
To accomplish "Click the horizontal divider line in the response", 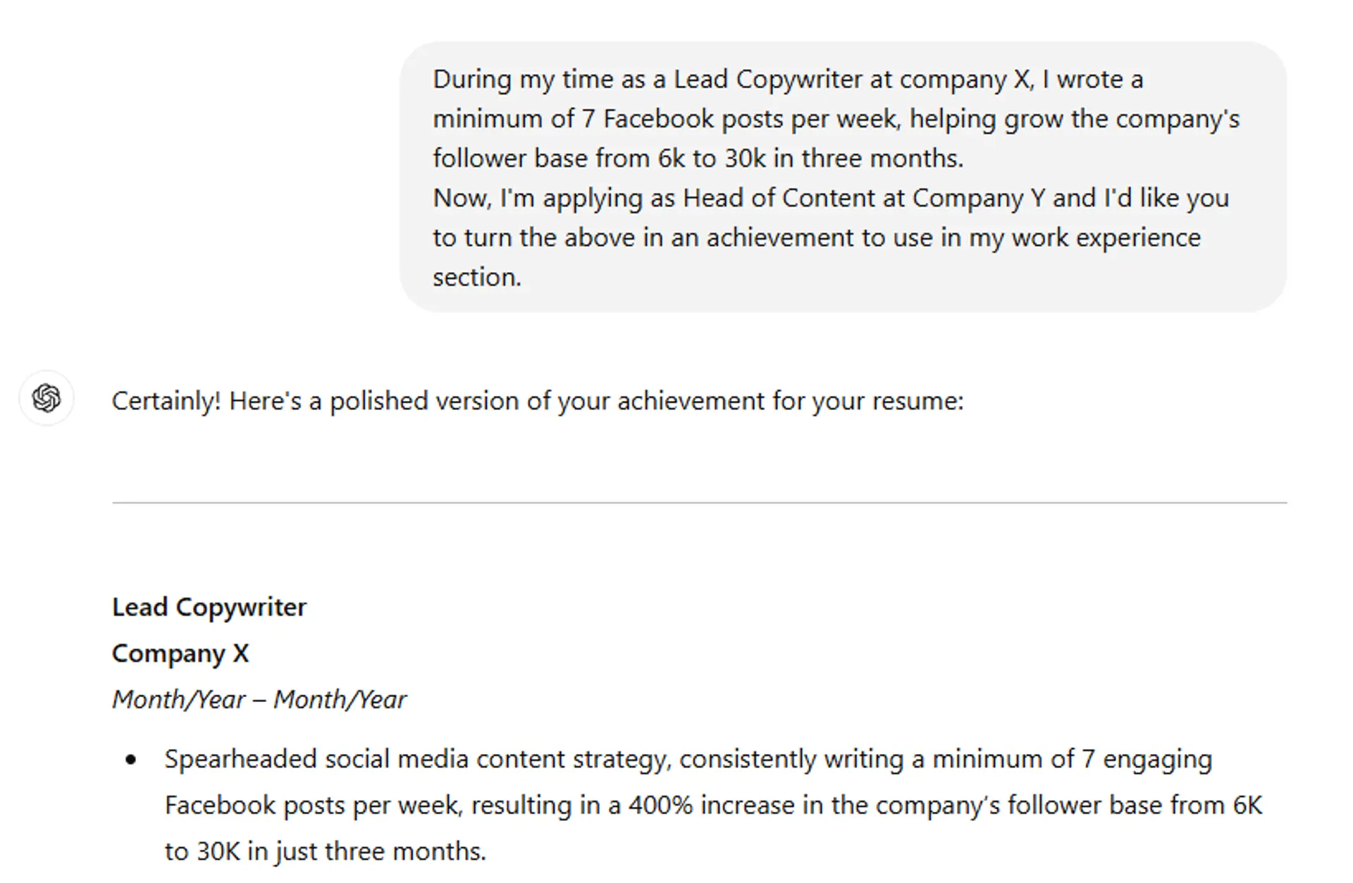I will tap(699, 503).
